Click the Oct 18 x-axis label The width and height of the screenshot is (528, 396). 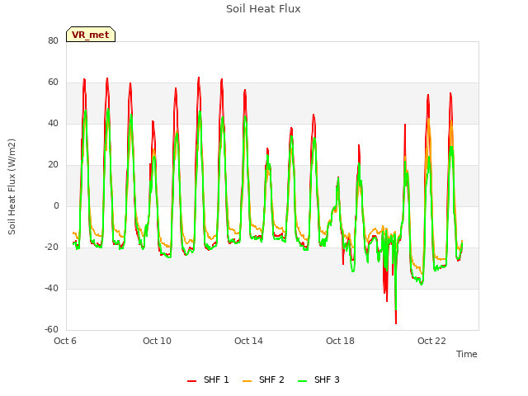[340, 341]
